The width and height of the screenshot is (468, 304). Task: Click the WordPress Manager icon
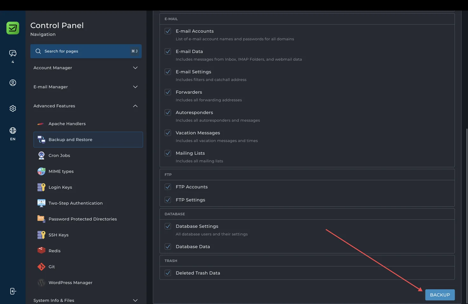41,283
